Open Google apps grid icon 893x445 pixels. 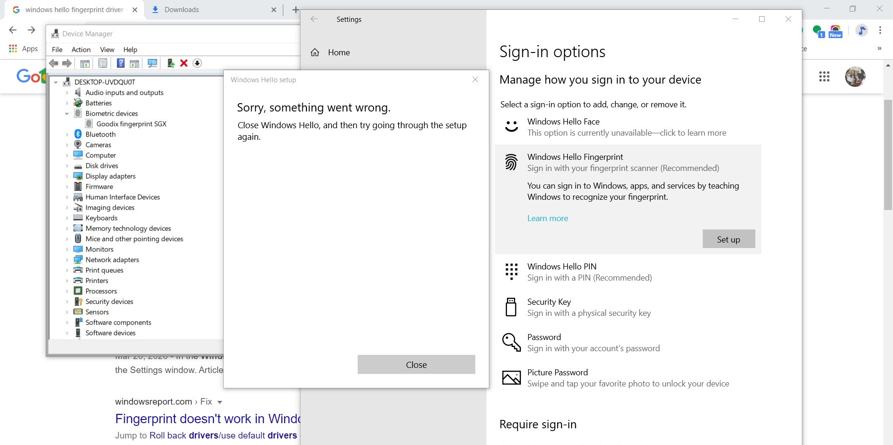pos(824,77)
